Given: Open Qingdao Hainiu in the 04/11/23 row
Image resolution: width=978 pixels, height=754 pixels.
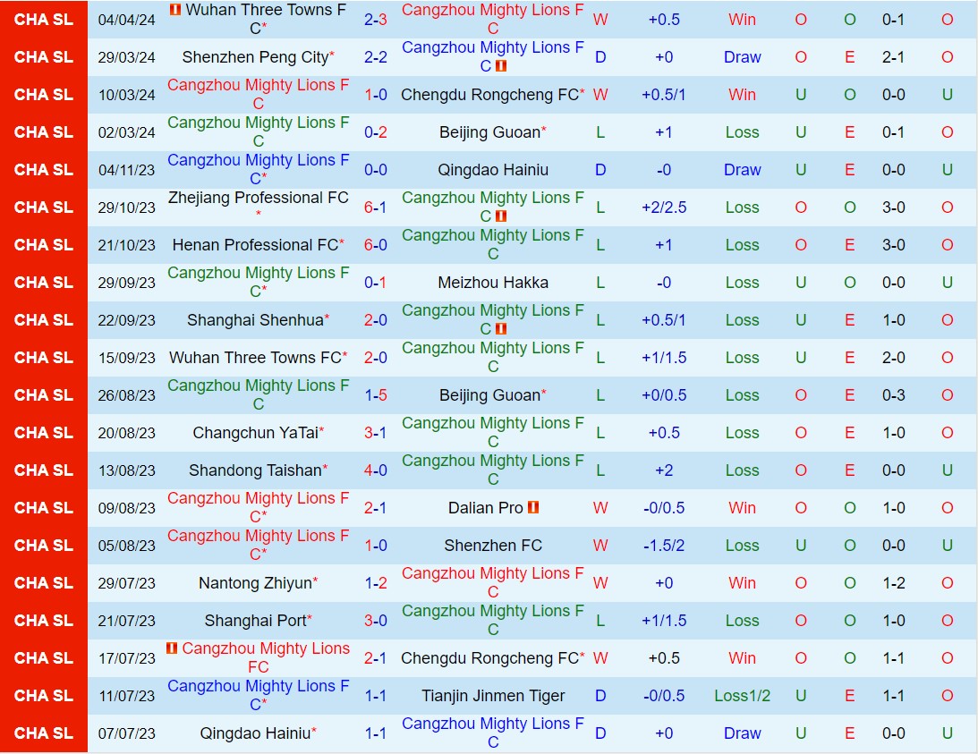Looking at the screenshot, I should [x=493, y=170].
